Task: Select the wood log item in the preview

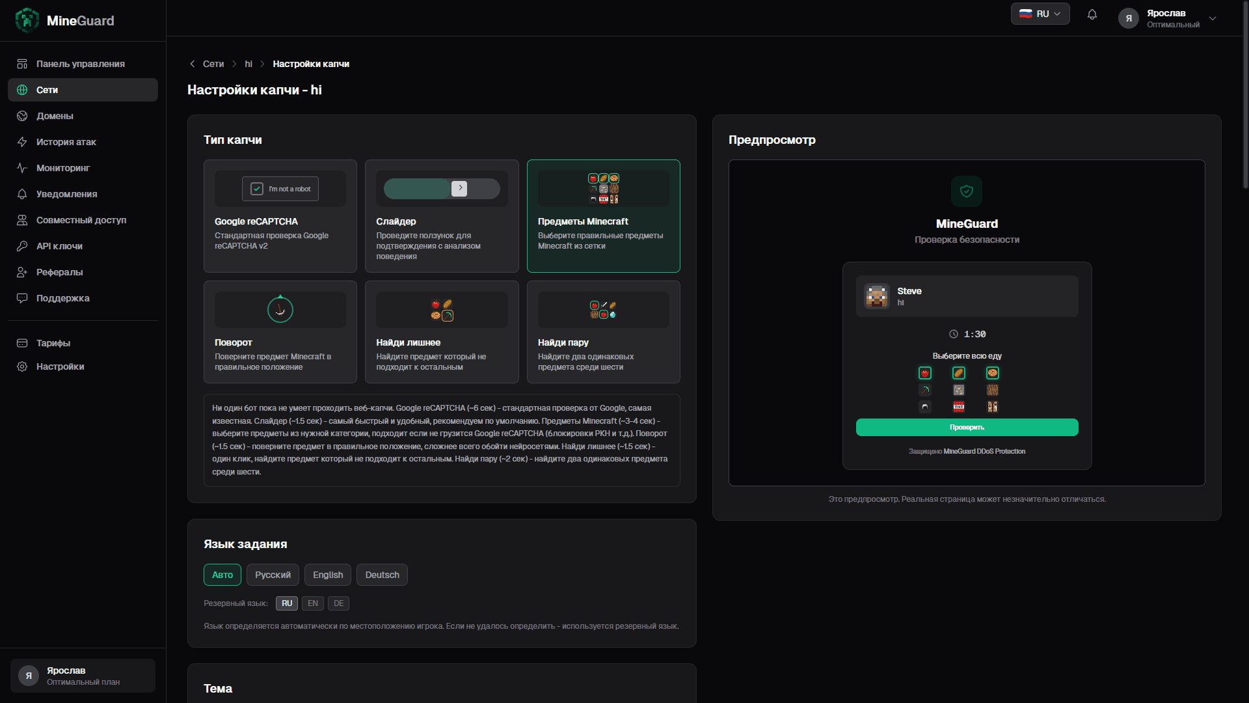Action: point(993,390)
